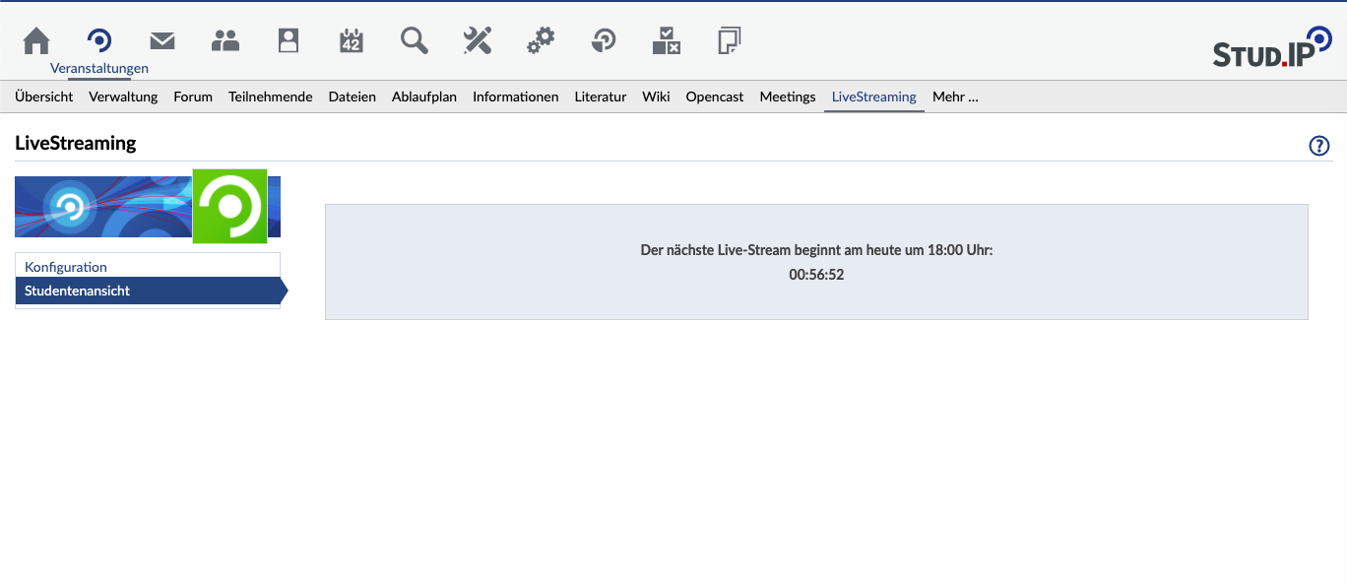Screen dimensions: 1347x585
Task: Open admin settings gears icon
Action: (x=541, y=40)
